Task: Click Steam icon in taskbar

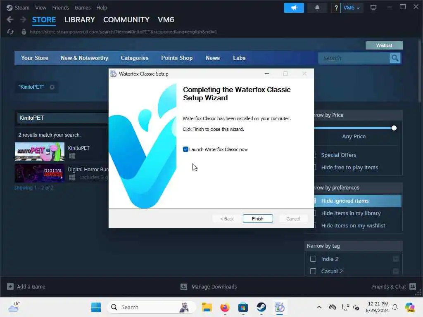Action: point(261,307)
